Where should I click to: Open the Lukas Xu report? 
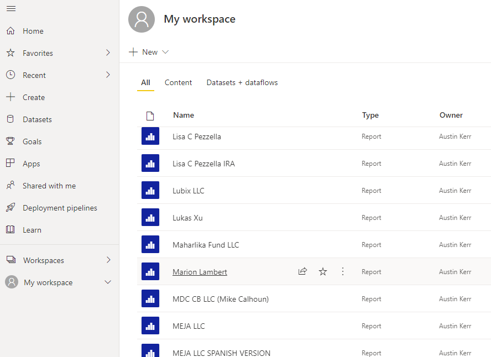click(x=187, y=218)
